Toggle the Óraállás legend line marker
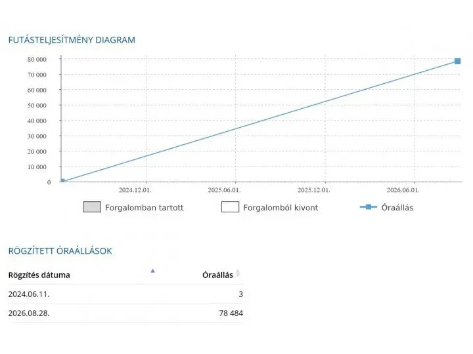The image size is (473, 354). 369,207
